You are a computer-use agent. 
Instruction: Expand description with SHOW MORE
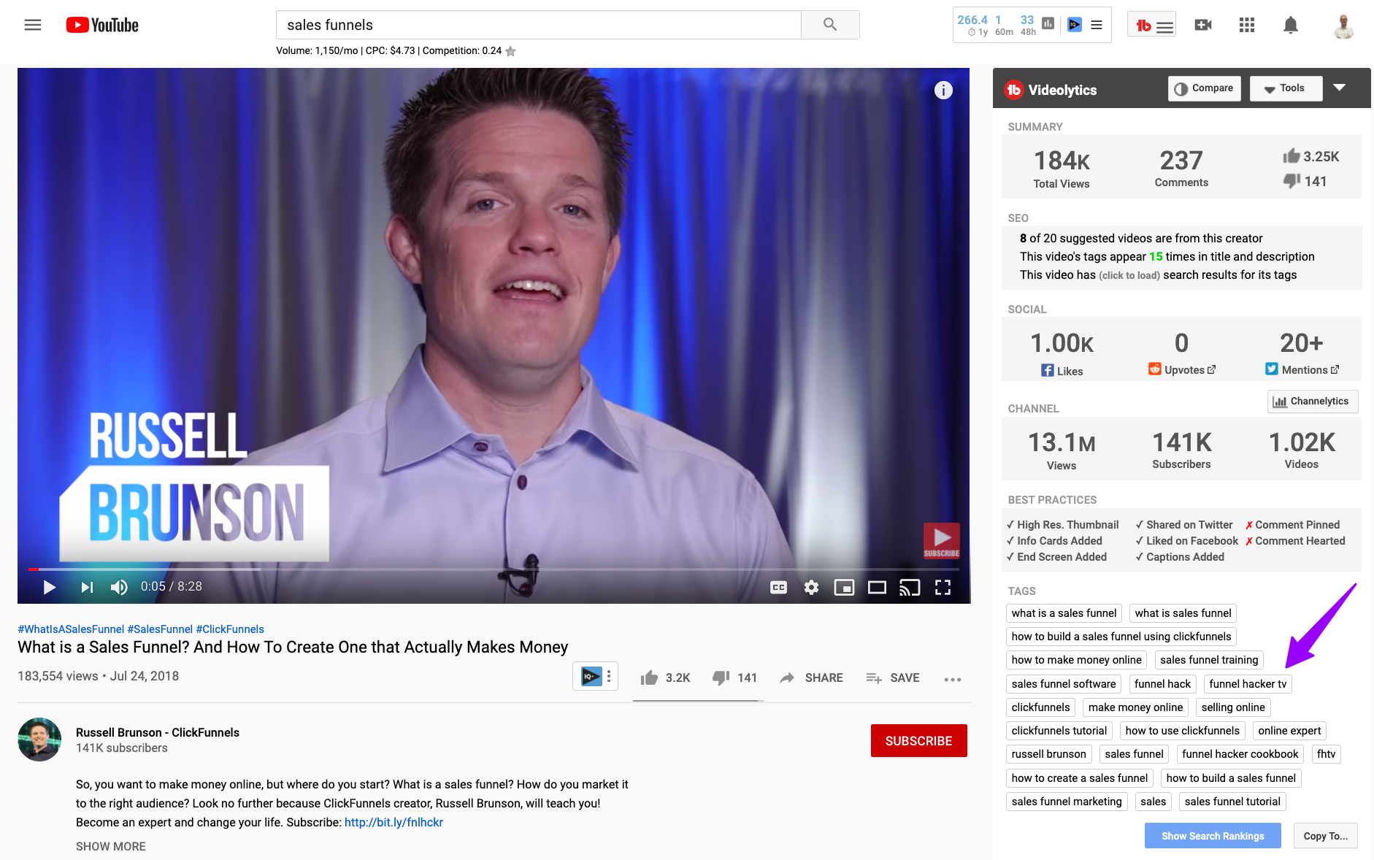(111, 846)
